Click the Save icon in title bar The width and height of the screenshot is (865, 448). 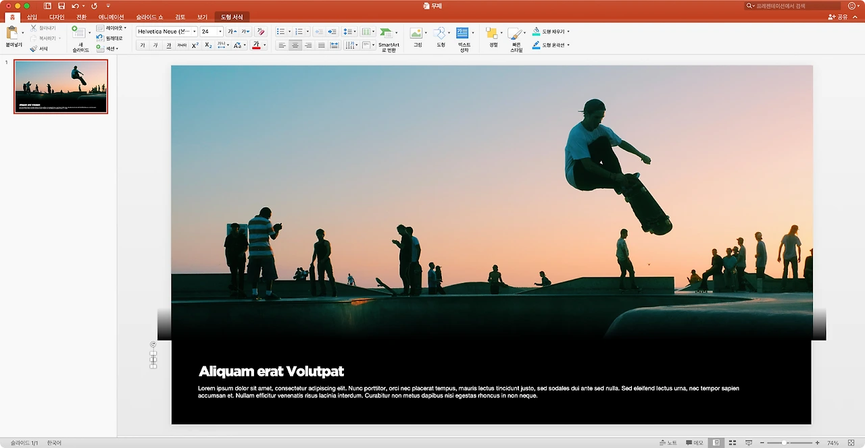[61, 5]
